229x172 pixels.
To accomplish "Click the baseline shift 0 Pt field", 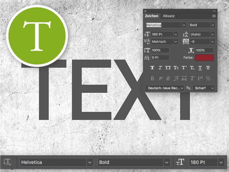I will click(x=160, y=58).
